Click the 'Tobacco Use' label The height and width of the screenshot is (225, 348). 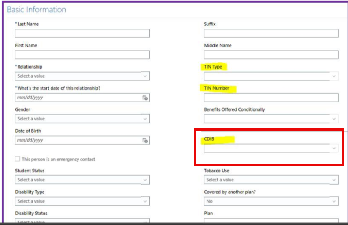coord(216,171)
